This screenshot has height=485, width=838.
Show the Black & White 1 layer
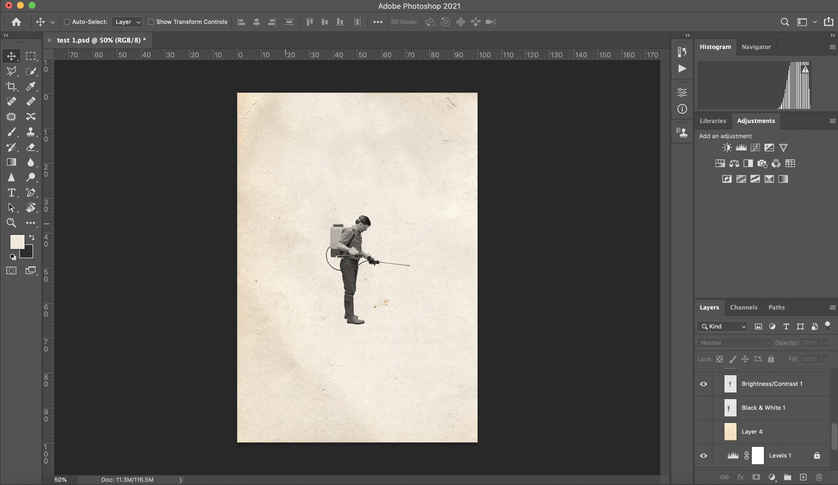click(x=703, y=408)
